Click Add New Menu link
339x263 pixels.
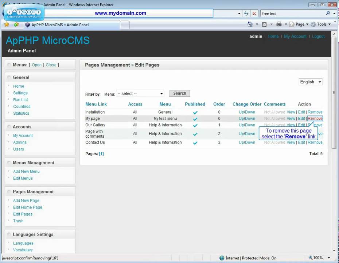(x=26, y=171)
